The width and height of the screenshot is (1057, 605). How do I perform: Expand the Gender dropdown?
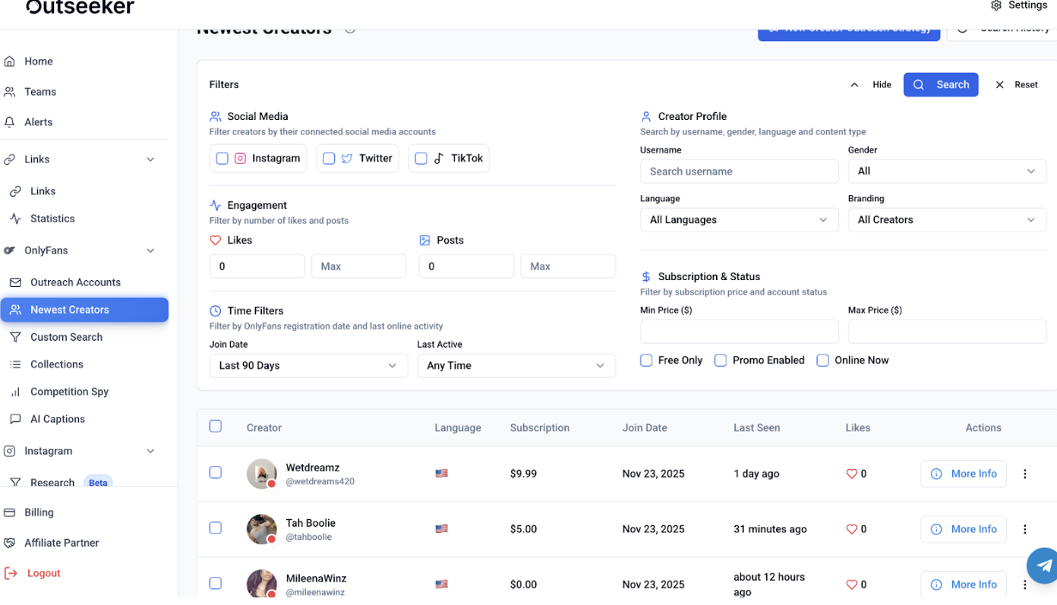pyautogui.click(x=946, y=171)
